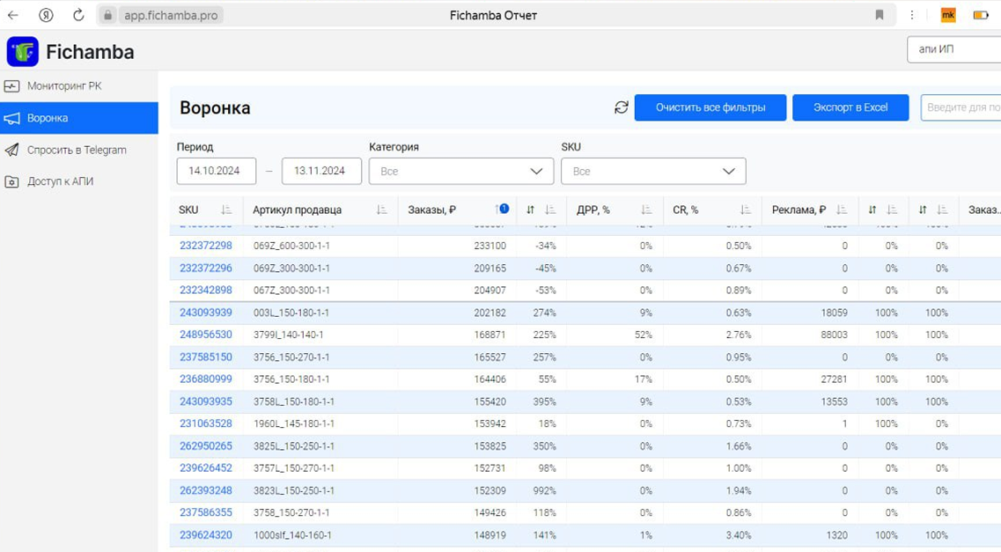This screenshot has width=1001, height=552.
Task: Open SKU link 239624320
Action: [205, 535]
